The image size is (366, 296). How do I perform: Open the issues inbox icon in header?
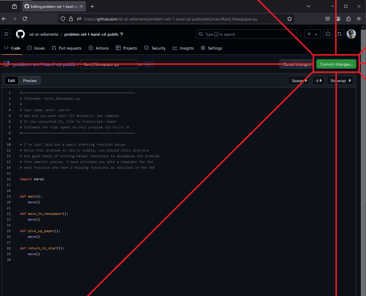[x=328, y=34]
